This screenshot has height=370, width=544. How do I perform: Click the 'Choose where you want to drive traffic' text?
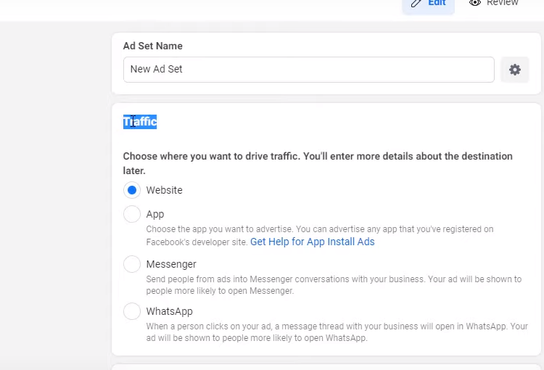(x=318, y=163)
